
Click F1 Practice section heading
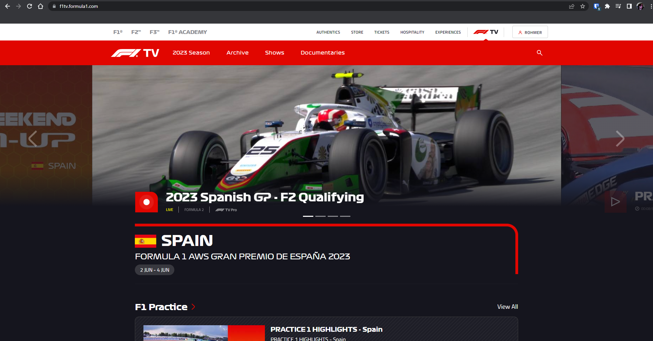pos(161,307)
